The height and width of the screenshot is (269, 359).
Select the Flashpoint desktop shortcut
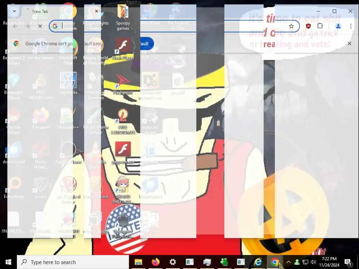123,84
